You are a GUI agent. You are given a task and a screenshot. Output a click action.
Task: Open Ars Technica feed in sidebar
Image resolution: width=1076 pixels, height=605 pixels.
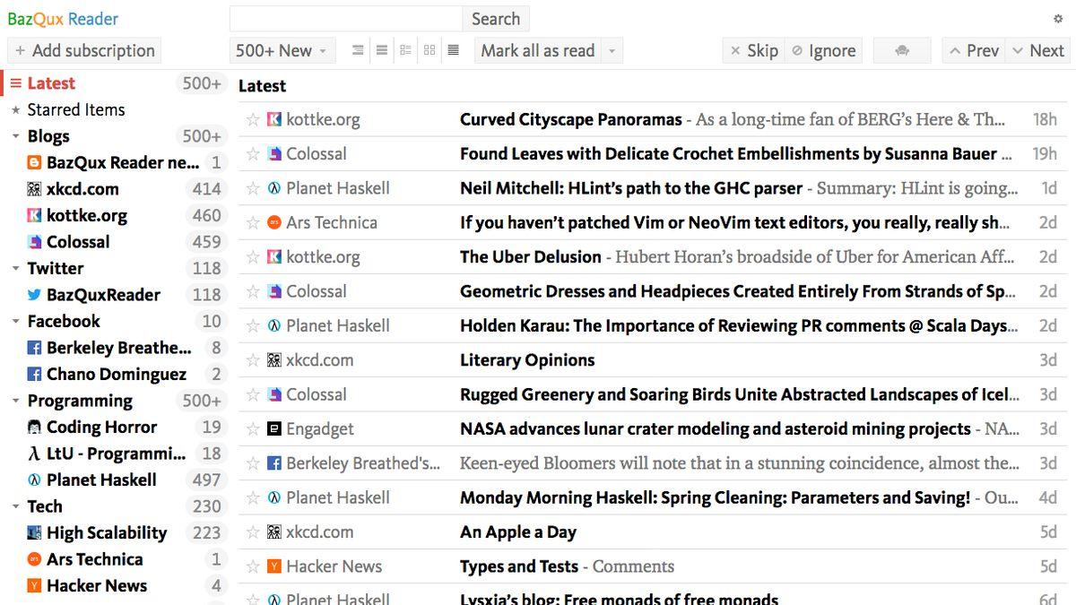click(x=115, y=559)
